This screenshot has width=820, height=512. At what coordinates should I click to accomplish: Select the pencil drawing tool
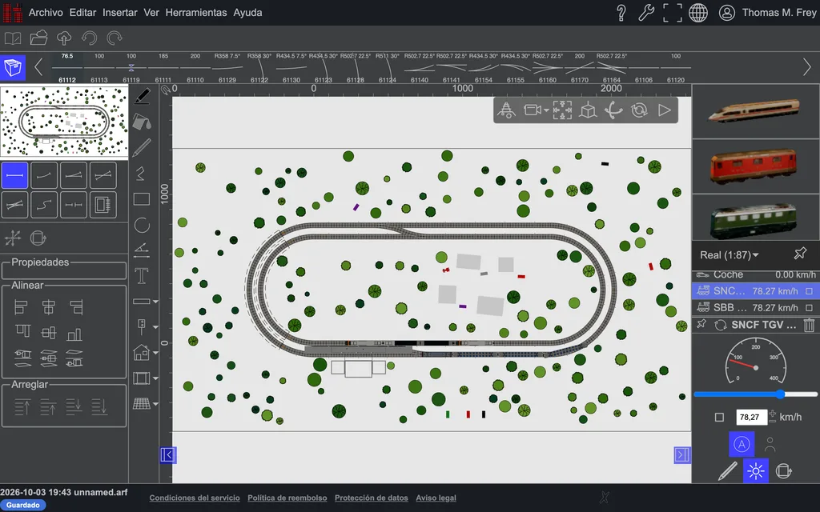pos(142,148)
